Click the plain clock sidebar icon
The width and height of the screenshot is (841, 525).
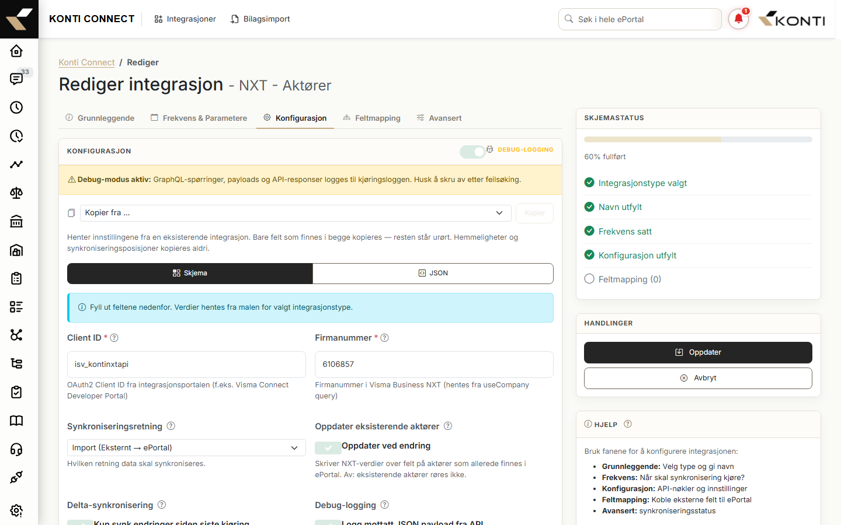tap(16, 107)
